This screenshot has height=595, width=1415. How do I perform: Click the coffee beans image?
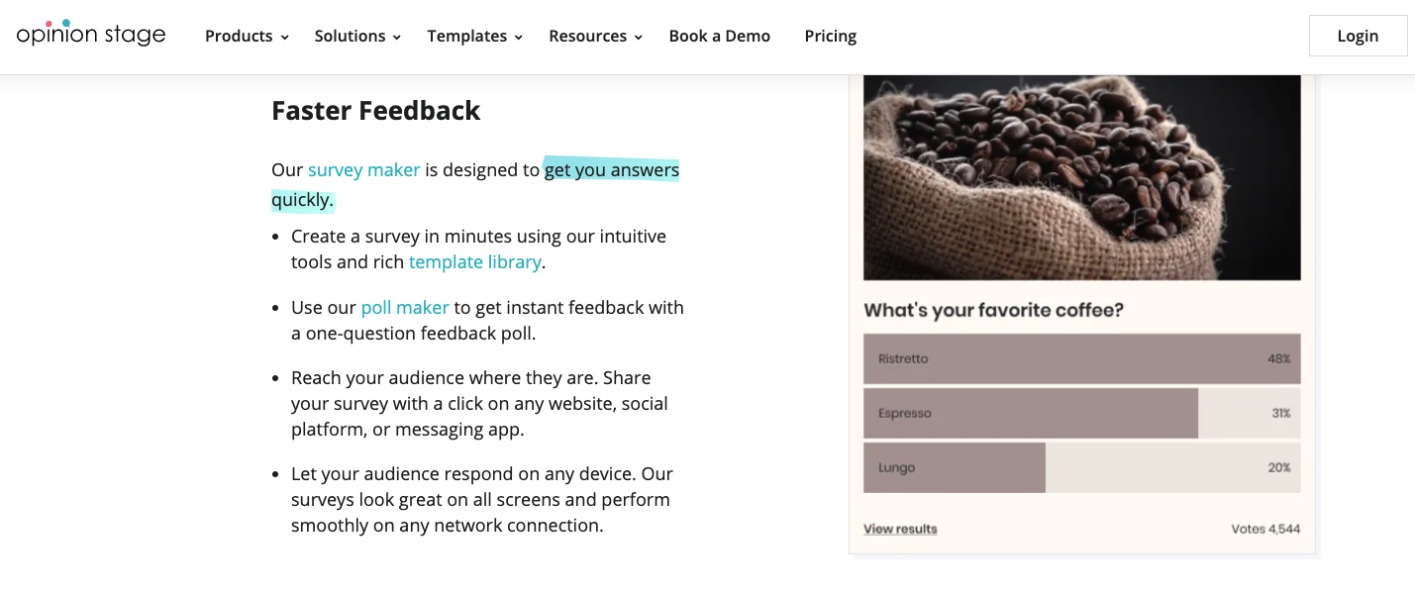(x=1081, y=177)
